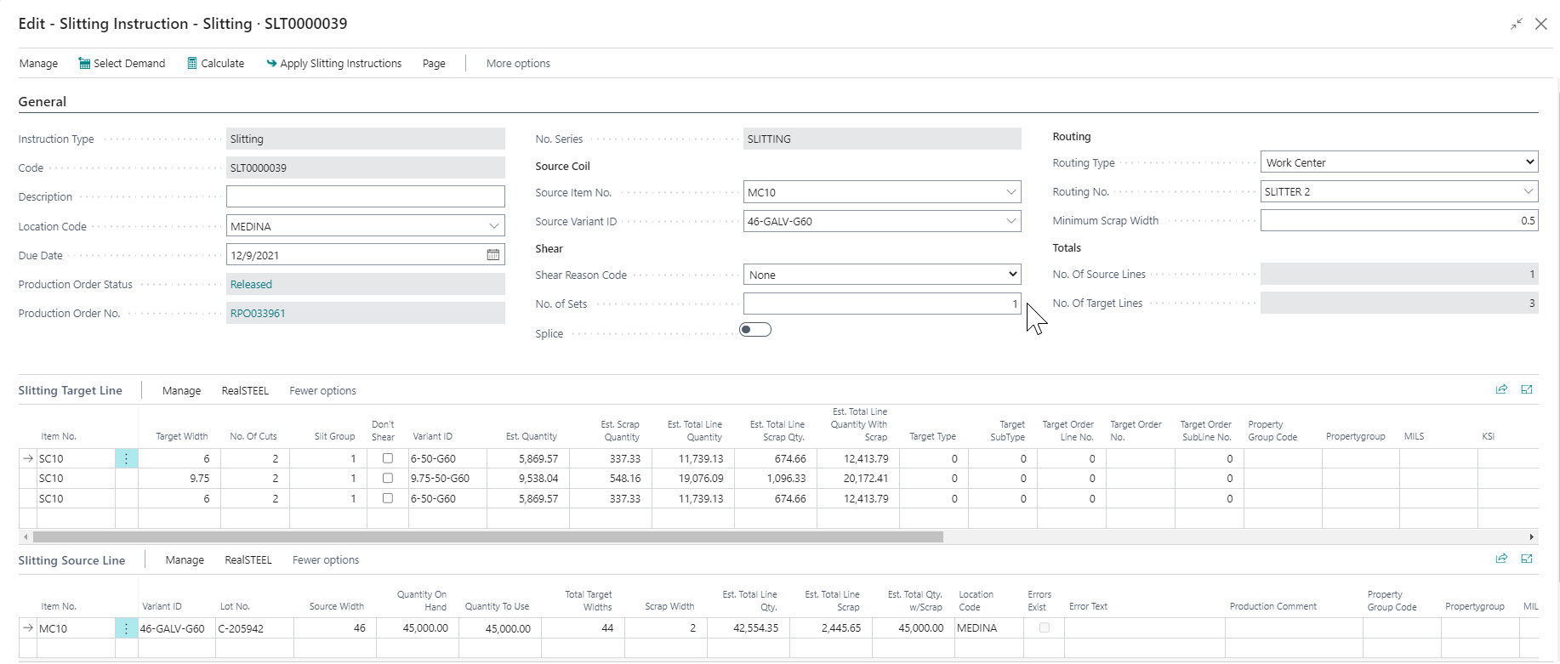Click Fewer options in Slitting Source Line

coord(326,559)
